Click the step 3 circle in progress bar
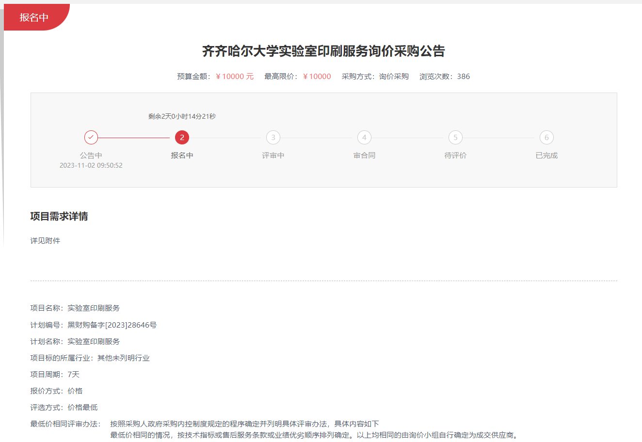The width and height of the screenshot is (642, 442). click(x=273, y=138)
